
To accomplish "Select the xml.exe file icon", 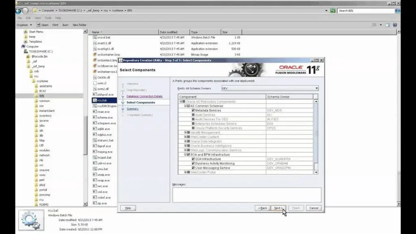I will pos(95,192).
